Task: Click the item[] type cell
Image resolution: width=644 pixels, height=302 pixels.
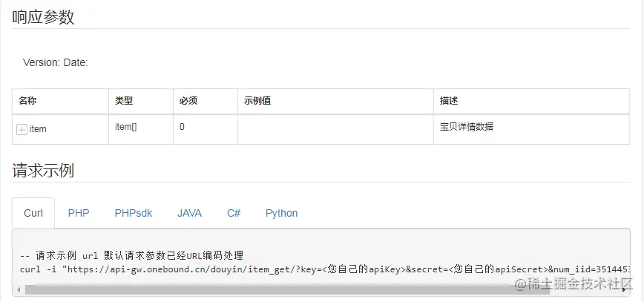Action: (141, 129)
